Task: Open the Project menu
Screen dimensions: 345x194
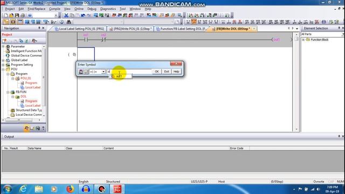Action: coord(10,9)
